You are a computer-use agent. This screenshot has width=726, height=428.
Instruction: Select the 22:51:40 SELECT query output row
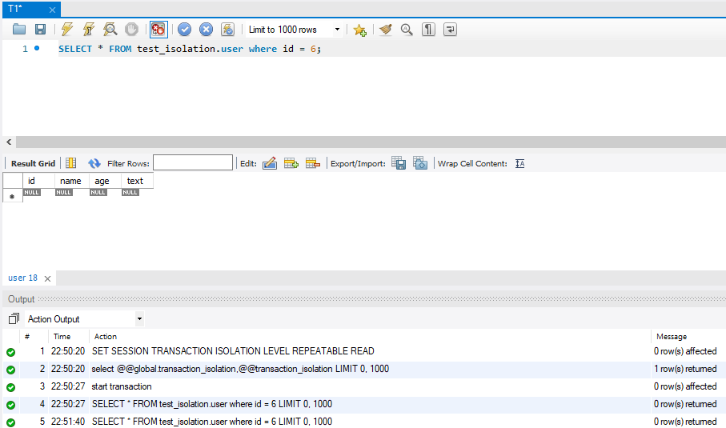coord(364,422)
